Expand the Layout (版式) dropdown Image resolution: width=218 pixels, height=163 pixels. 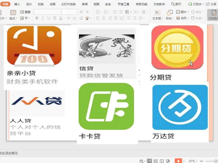pyautogui.click(x=13, y=18)
